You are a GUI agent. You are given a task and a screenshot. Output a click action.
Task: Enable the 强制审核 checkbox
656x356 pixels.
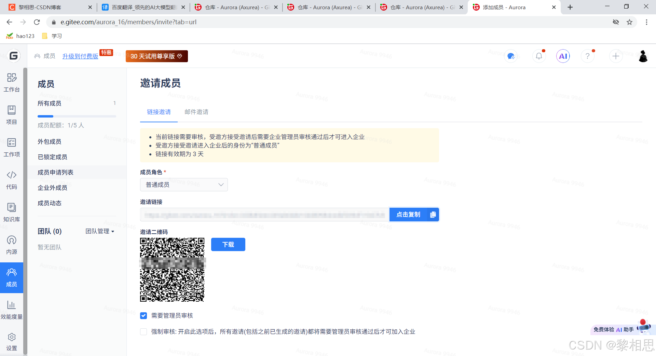143,332
